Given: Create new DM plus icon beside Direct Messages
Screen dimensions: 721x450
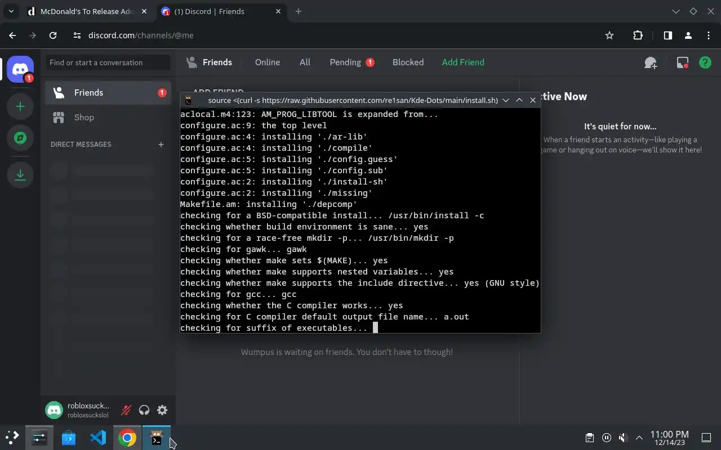Looking at the screenshot, I should click(161, 145).
